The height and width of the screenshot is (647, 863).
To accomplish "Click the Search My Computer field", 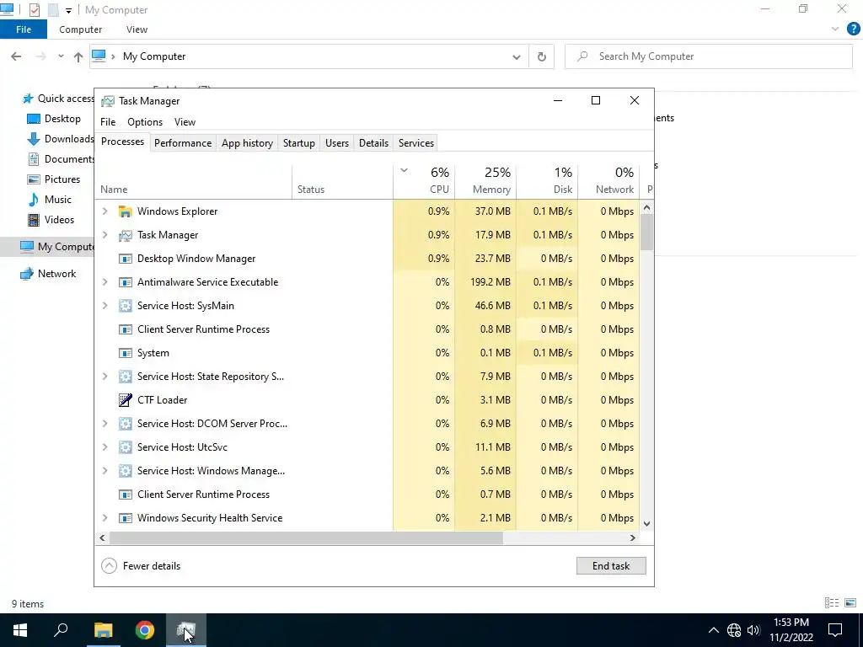I will click(x=709, y=56).
